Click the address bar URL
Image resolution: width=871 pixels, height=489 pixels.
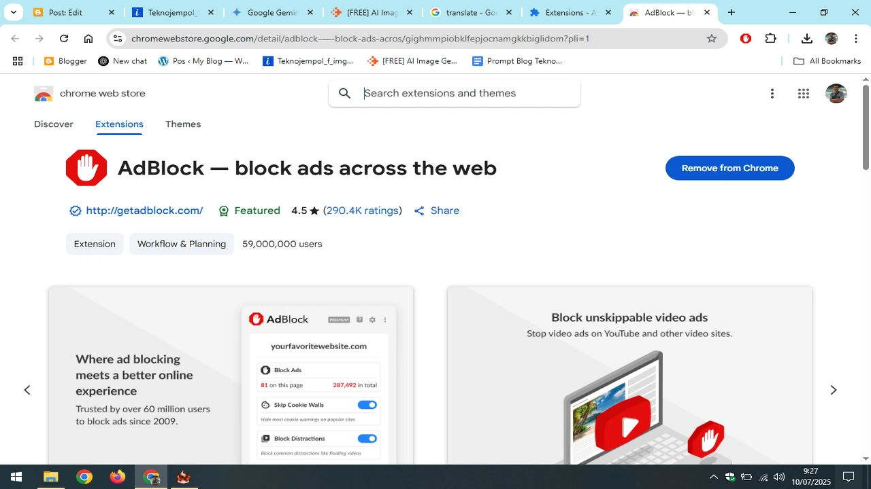coord(360,39)
